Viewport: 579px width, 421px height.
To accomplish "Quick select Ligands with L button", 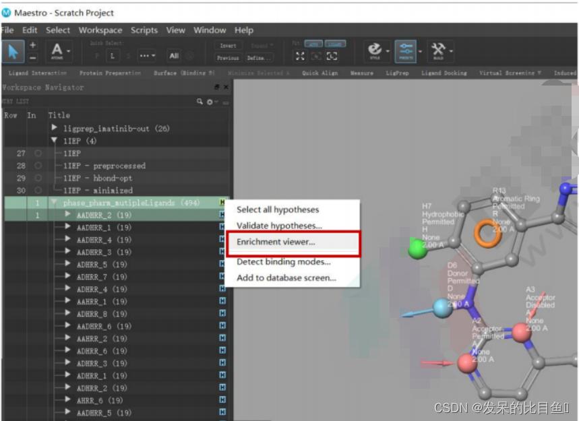I will pyautogui.click(x=113, y=56).
